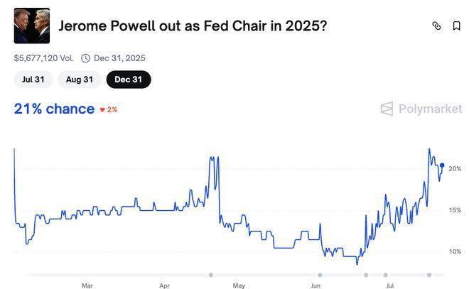Screen dimensions: 469x289
Task: Click the Dec 31, 2025 date text
Action: tap(119, 58)
